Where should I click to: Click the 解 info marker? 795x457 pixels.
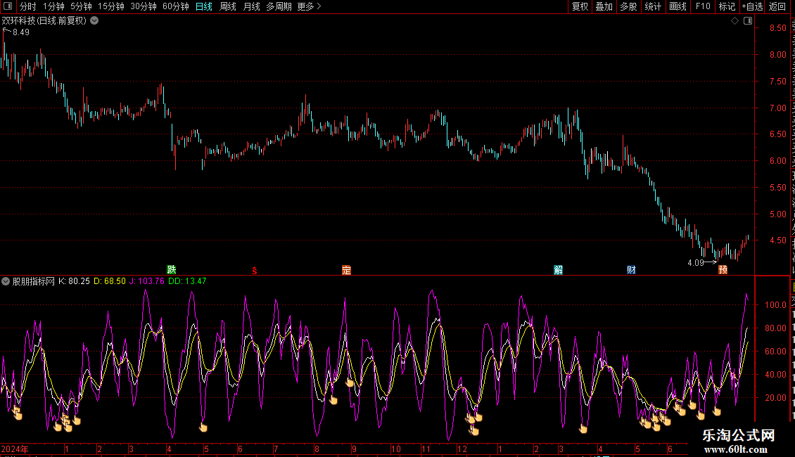tap(558, 269)
